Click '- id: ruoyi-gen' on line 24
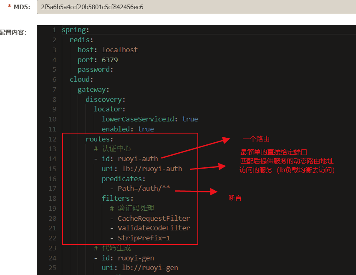Image resolution: width=356 pixels, height=275 pixels. click(124, 258)
